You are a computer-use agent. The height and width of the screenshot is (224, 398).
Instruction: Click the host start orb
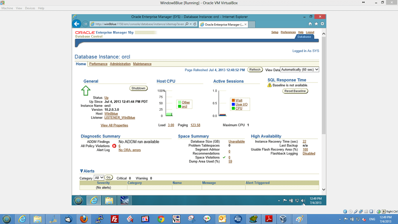pyautogui.click(x=7, y=219)
